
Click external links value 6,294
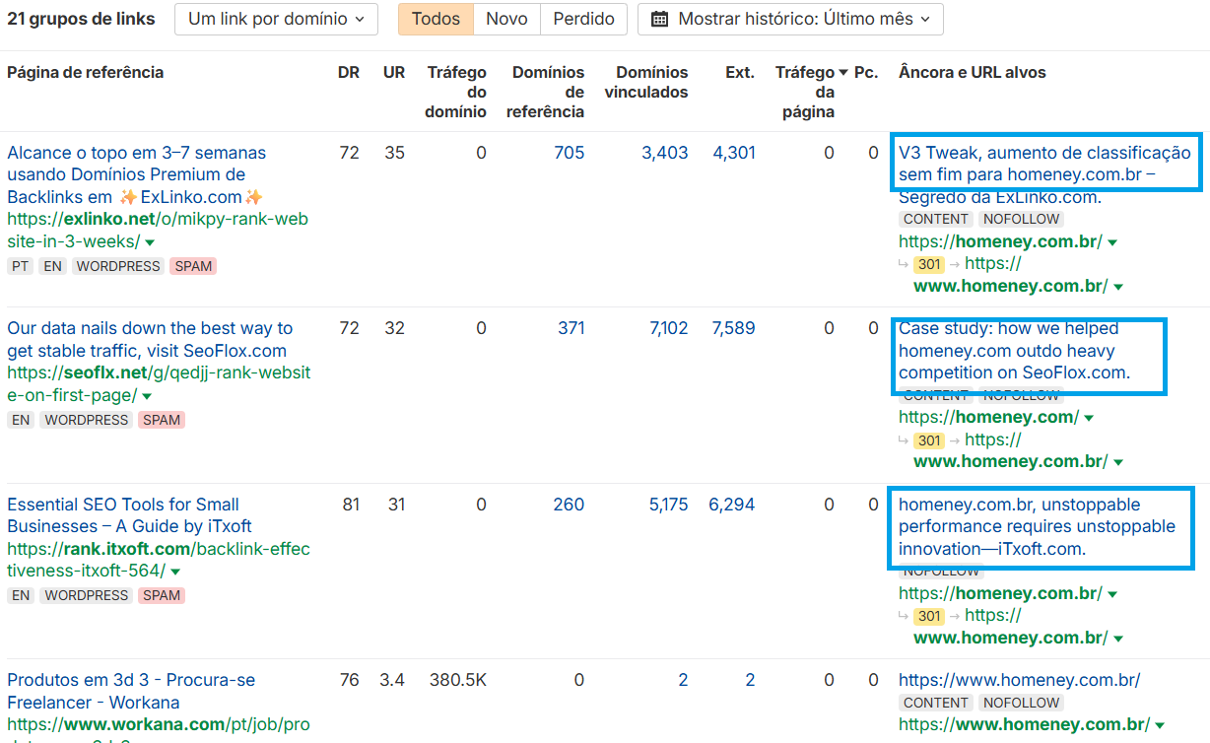(732, 505)
